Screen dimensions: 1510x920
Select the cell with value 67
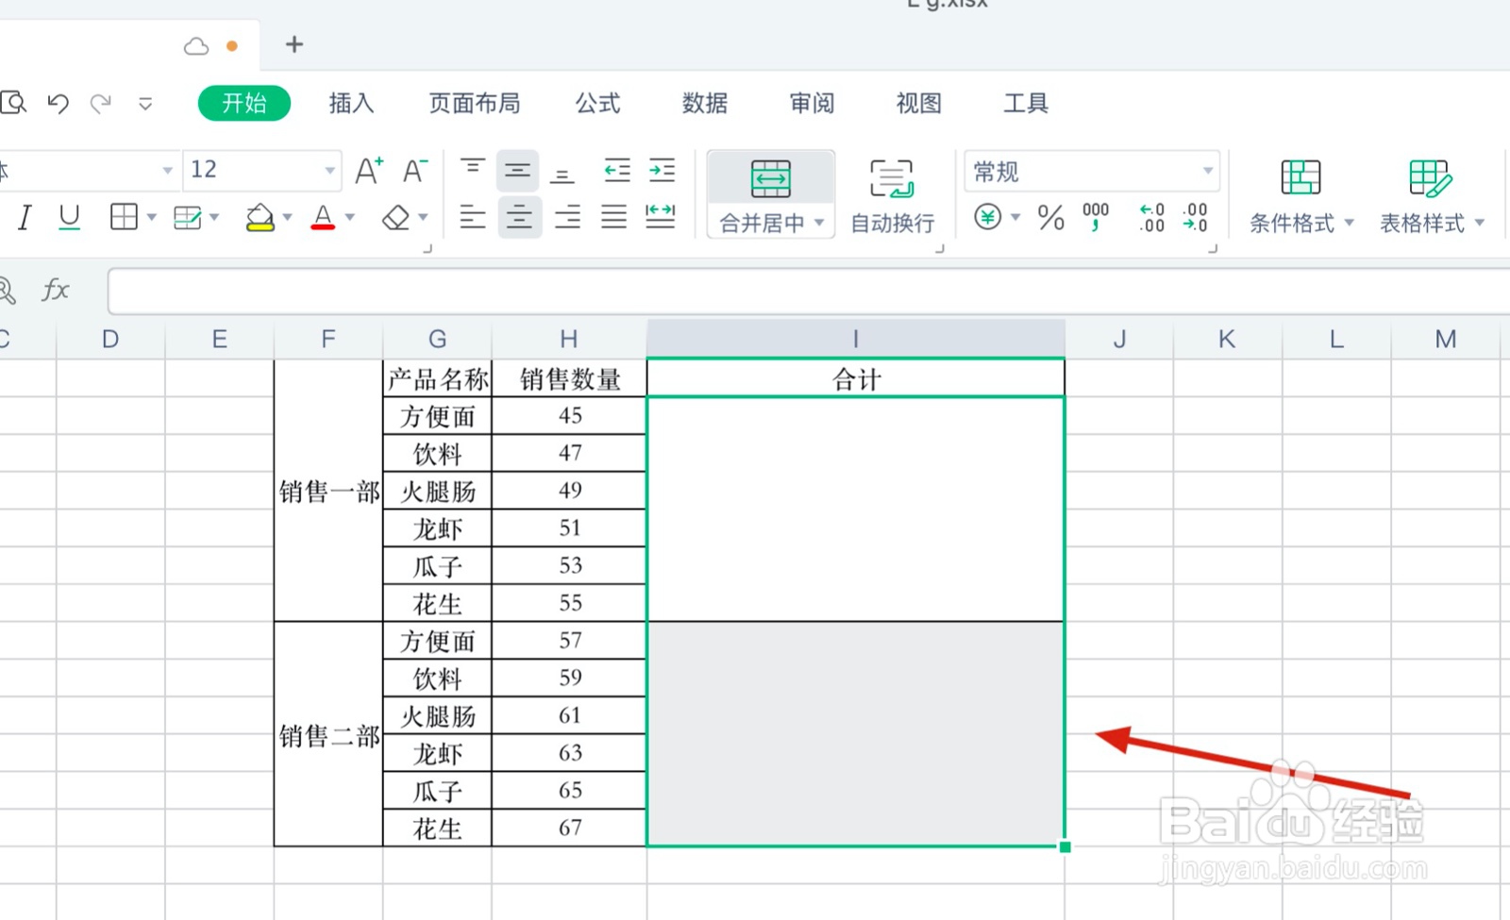click(569, 828)
